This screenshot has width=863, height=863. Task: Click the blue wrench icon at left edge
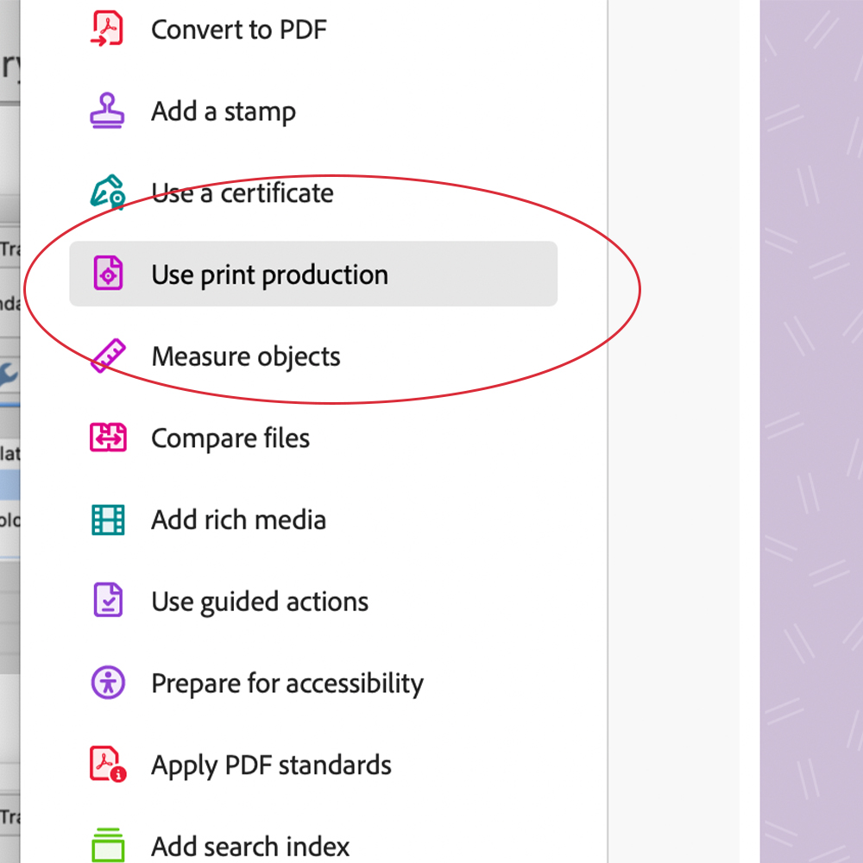pos(9,375)
